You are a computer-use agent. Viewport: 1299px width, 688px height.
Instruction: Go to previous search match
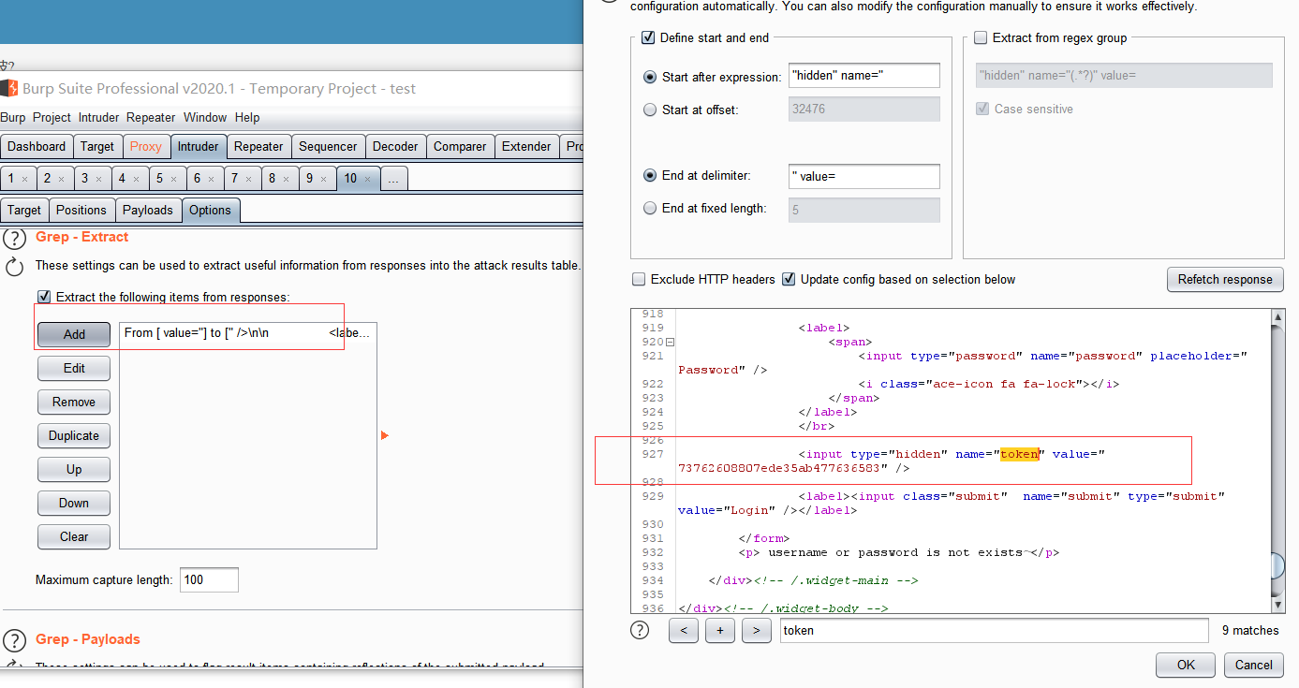[x=684, y=631]
